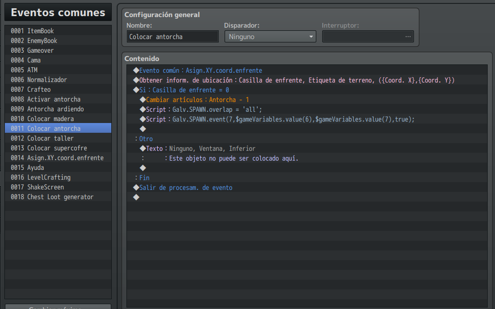The image size is (495, 309).
Task: Select common event 0014 Asign.XY.coord.enfrente
Action: click(x=58, y=158)
